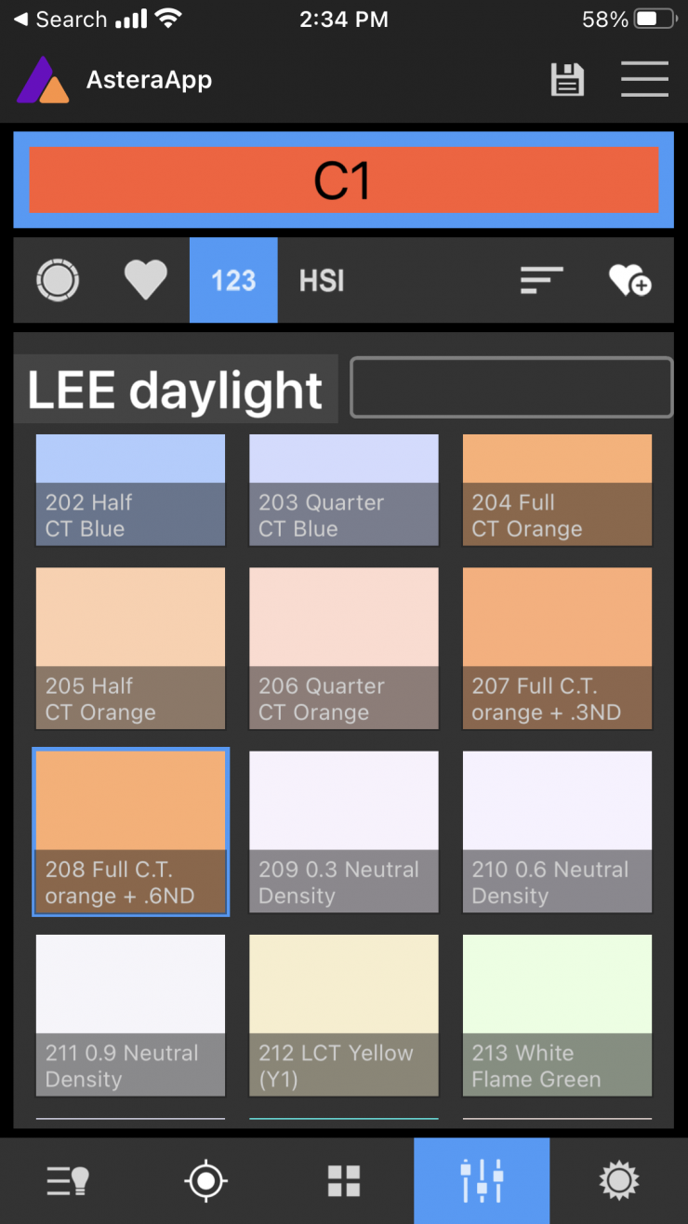Tap the C1 color preview bar

click(343, 180)
